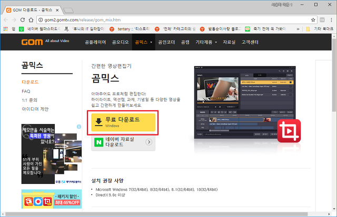This screenshot has height=217, width=337.
Task: Open the tenteny Tistory bookmark
Action: coord(130,29)
